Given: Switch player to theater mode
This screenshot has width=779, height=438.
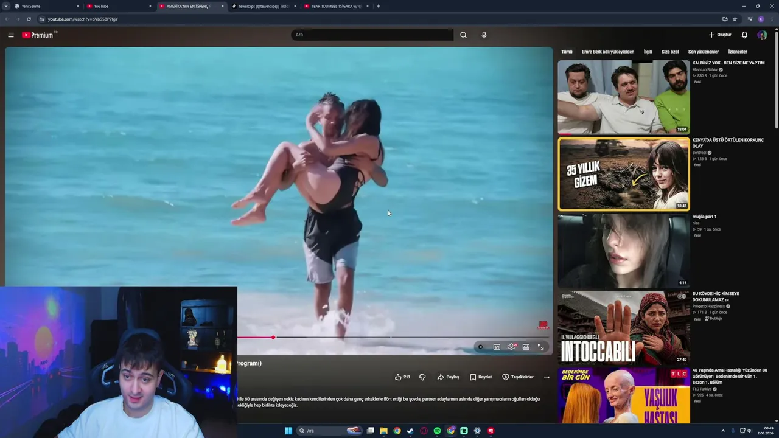Looking at the screenshot, I should (x=526, y=347).
